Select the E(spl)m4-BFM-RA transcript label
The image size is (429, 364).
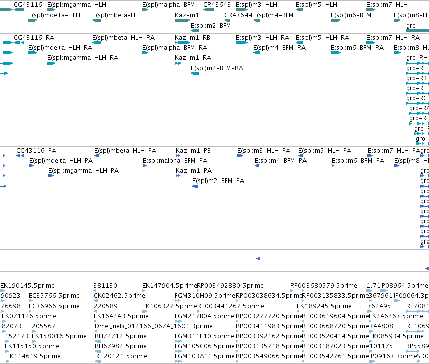280,48
